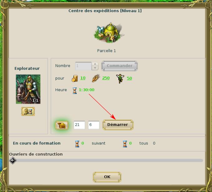Image resolution: width=212 pixels, height=192 pixels.
Task: Confirm the dialog with the OK button
Action: (107, 177)
